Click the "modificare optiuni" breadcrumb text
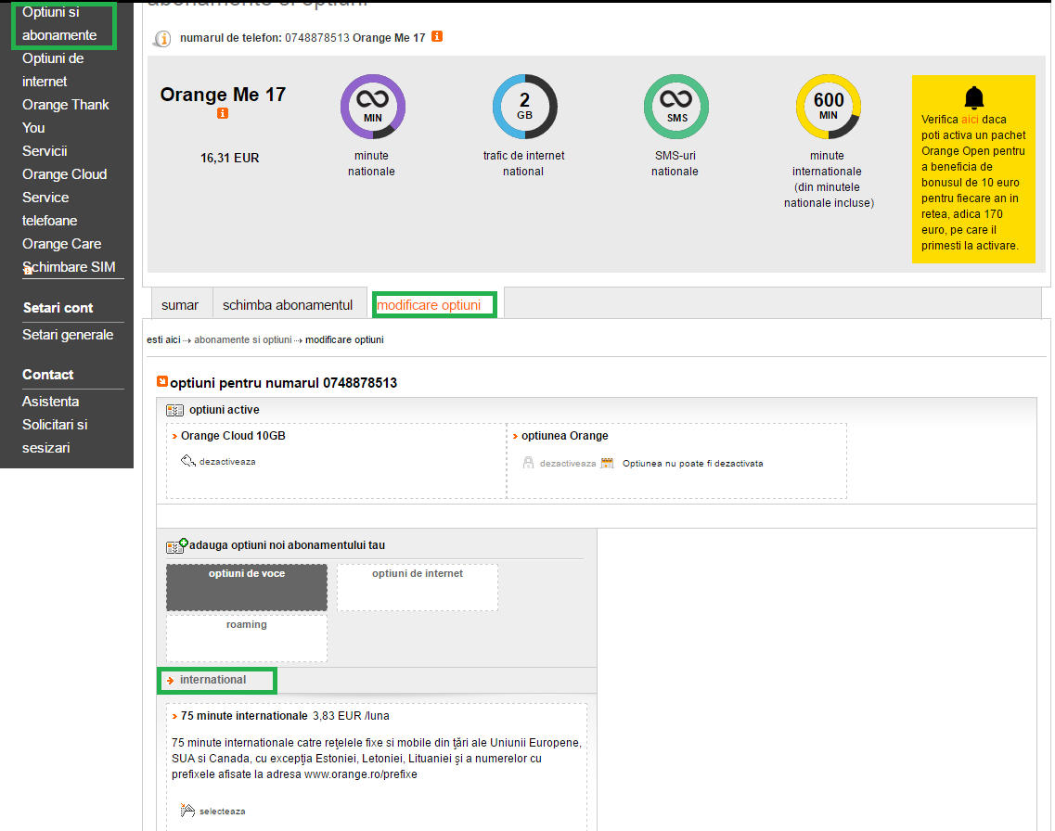 coord(344,340)
